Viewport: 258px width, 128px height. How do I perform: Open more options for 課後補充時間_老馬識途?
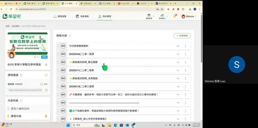click(185, 78)
